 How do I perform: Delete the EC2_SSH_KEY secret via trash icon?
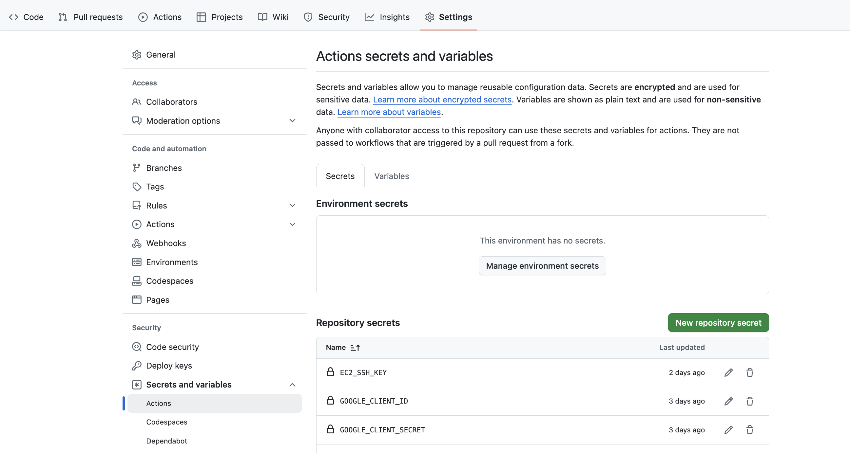coord(749,372)
